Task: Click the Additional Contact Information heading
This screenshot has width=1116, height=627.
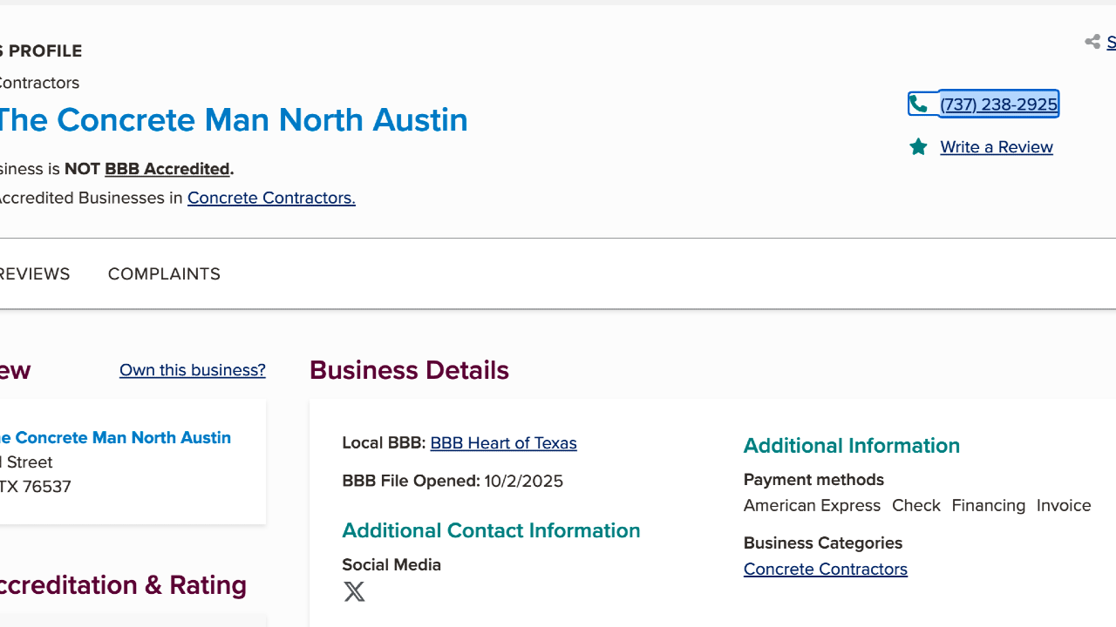Action: [x=491, y=530]
